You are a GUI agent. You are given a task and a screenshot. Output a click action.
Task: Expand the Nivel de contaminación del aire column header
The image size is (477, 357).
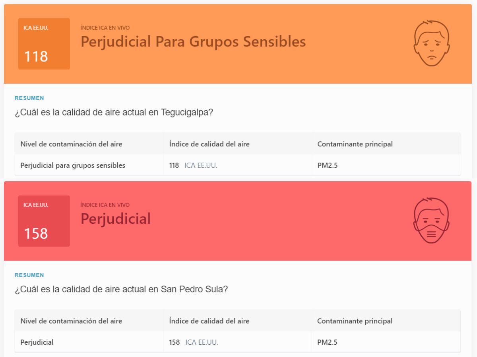(72, 144)
